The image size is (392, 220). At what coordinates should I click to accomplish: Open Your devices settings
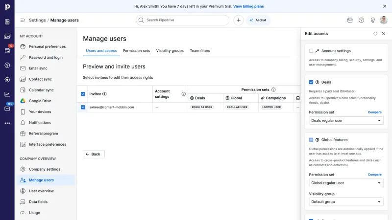[x=46, y=112]
